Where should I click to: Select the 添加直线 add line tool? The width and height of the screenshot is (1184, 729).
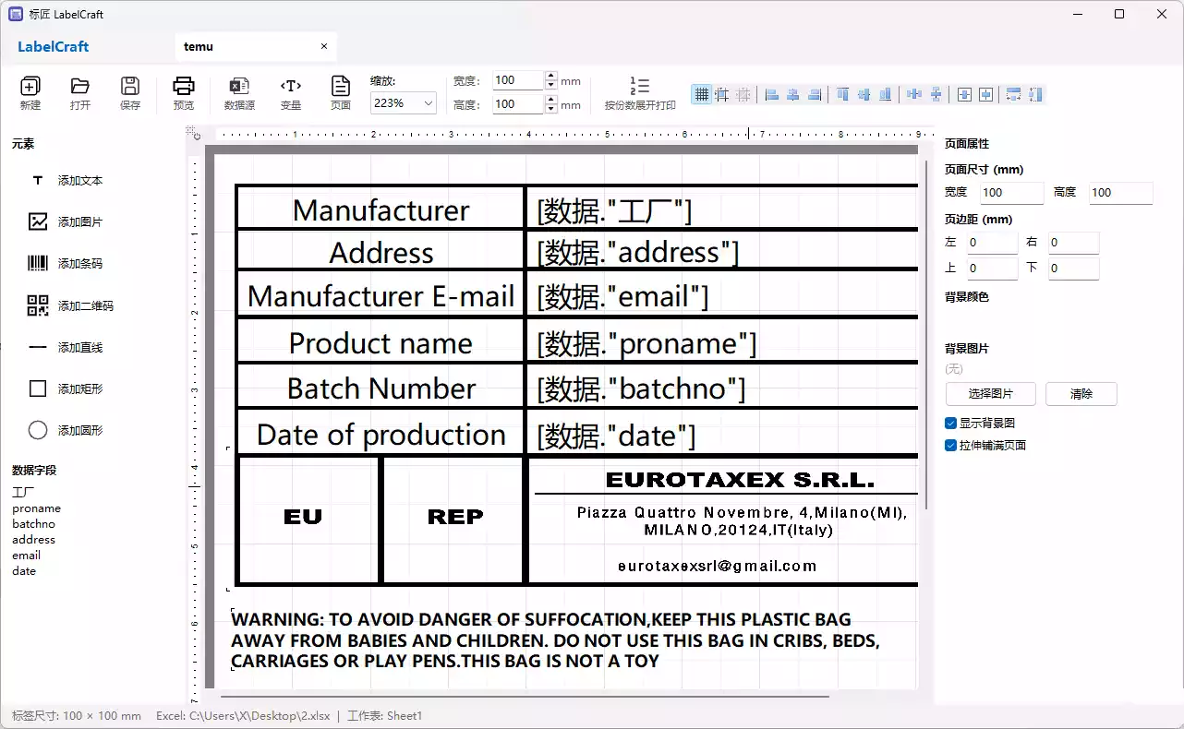pyautogui.click(x=66, y=348)
